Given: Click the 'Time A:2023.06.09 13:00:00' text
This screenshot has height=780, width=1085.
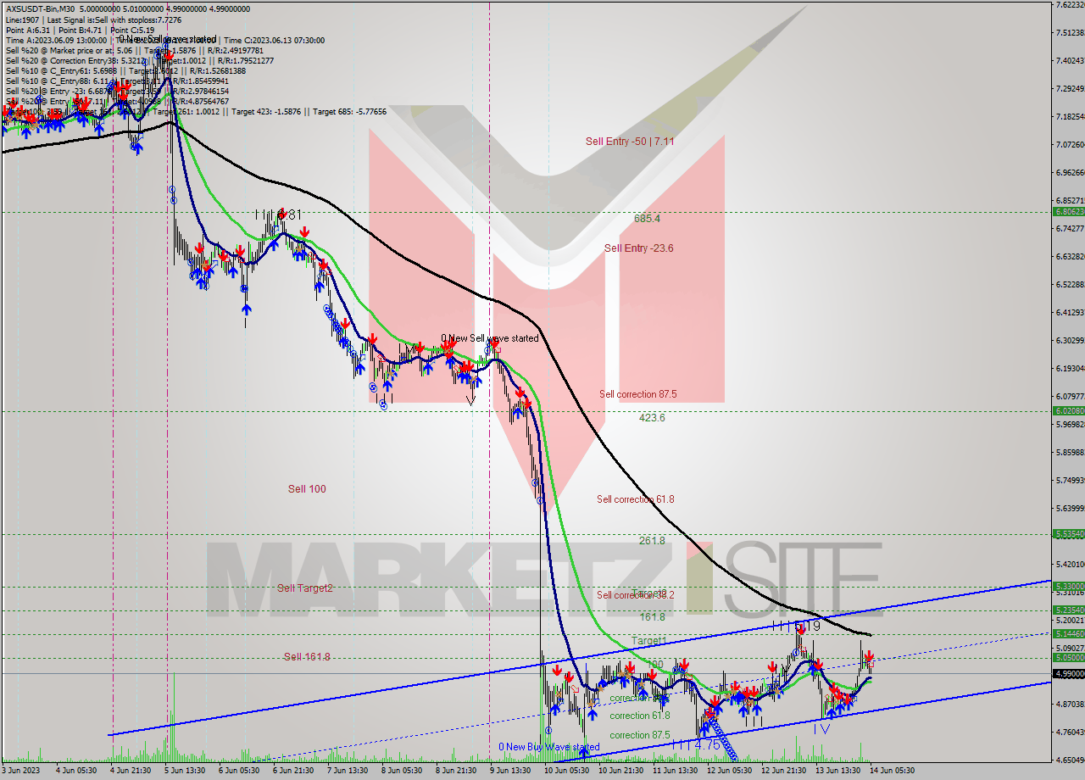Looking at the screenshot, I should click(x=57, y=39).
